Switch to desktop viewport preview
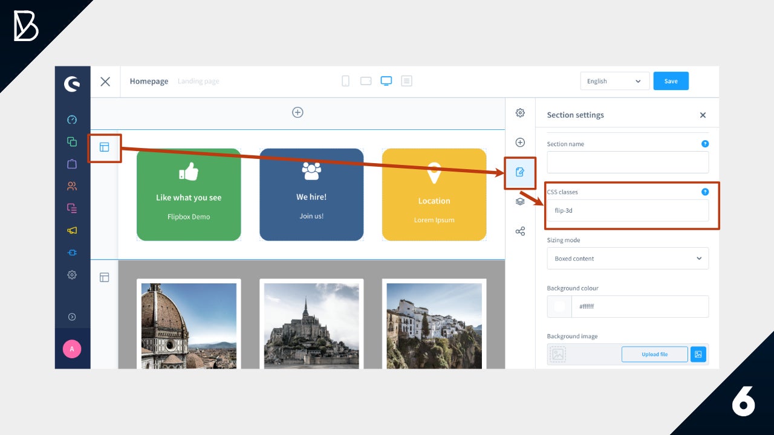This screenshot has height=435, width=774. (386, 81)
